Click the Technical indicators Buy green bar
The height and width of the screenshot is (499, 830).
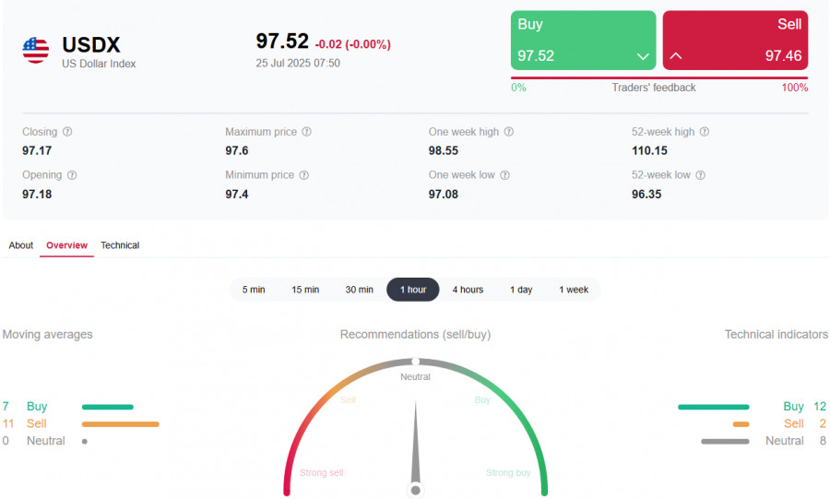click(x=714, y=407)
